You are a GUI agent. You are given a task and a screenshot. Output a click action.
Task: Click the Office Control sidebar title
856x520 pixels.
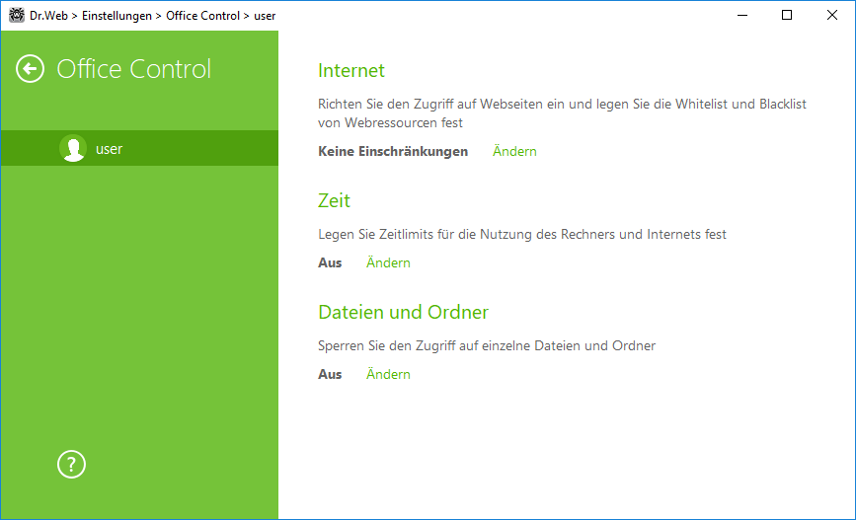[x=133, y=69]
